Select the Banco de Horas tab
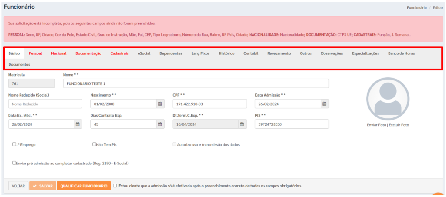 401,53
